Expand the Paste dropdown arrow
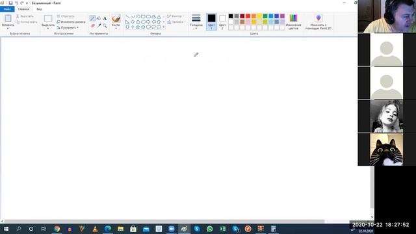 [8, 28]
